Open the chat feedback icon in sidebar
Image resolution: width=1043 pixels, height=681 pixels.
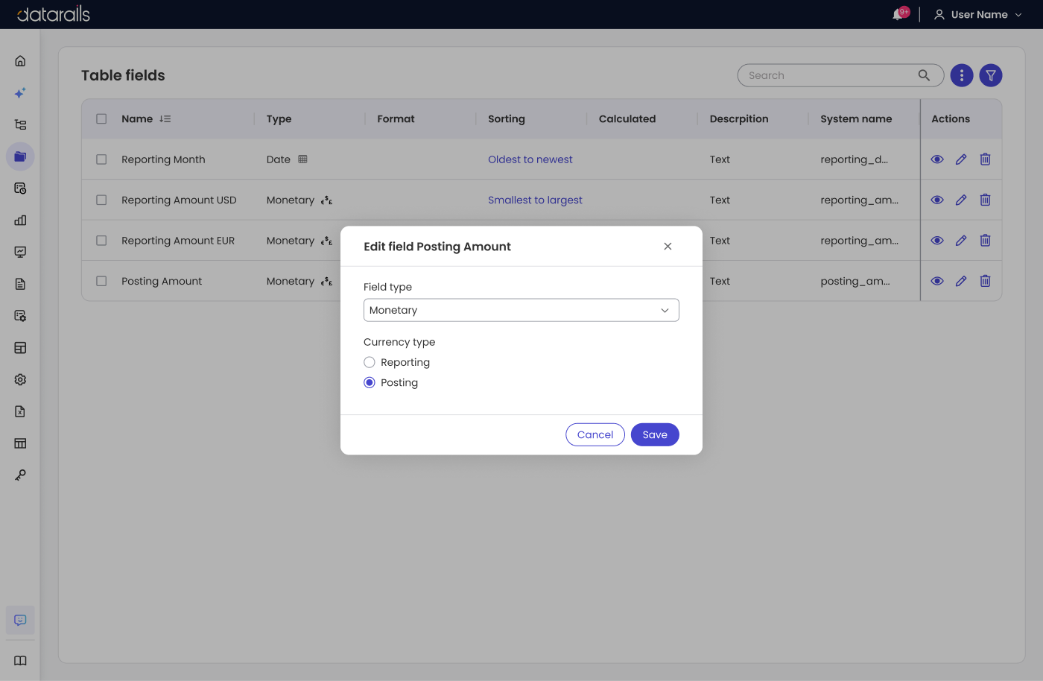pyautogui.click(x=20, y=620)
